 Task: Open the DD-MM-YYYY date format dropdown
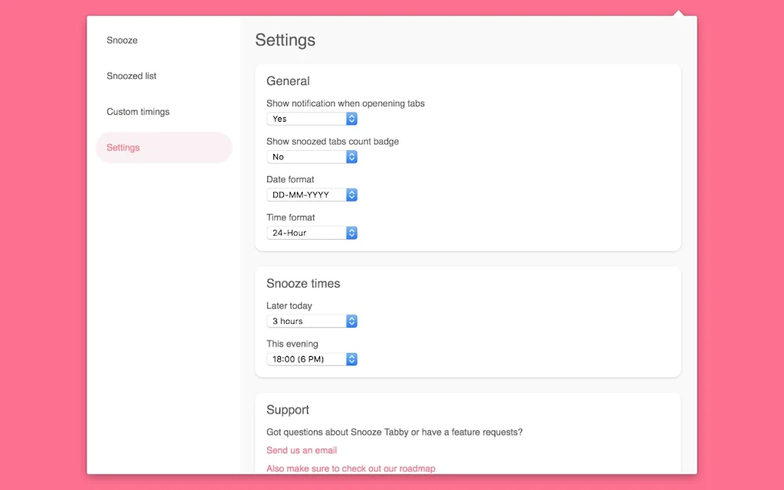coord(312,194)
